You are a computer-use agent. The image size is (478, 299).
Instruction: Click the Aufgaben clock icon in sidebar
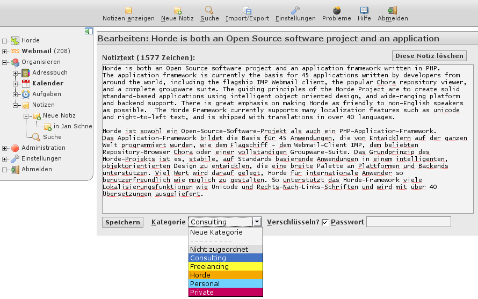coord(26,94)
